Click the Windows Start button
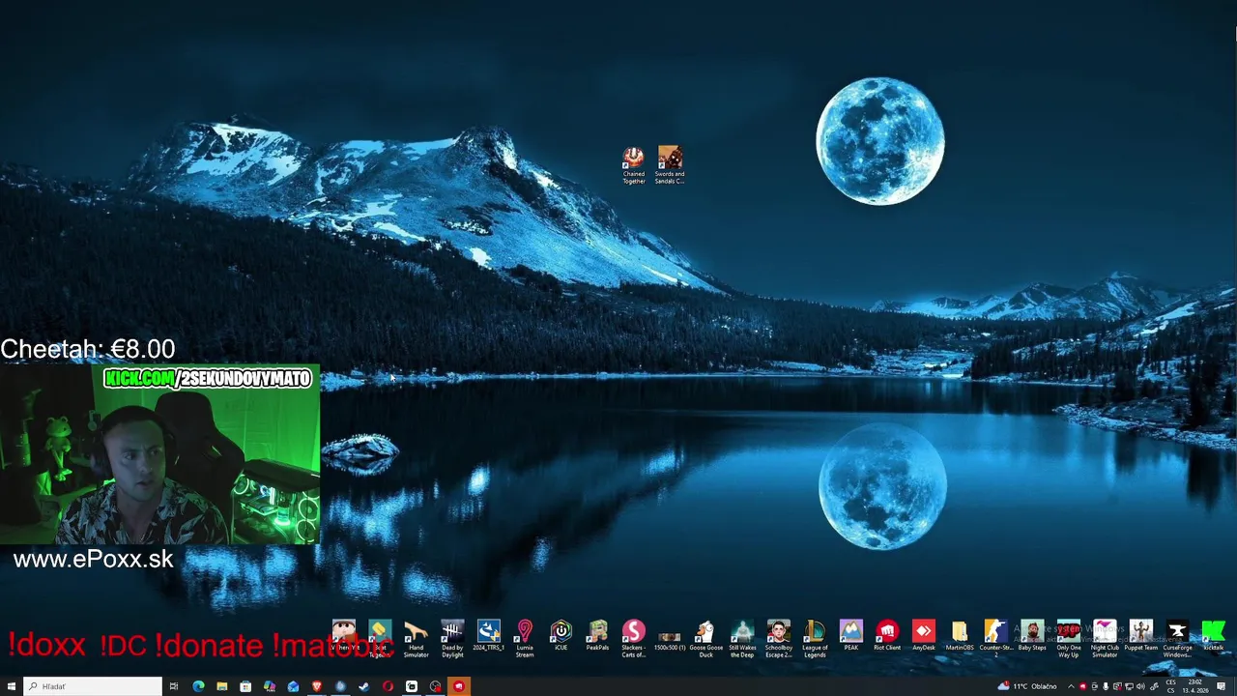 [12, 686]
